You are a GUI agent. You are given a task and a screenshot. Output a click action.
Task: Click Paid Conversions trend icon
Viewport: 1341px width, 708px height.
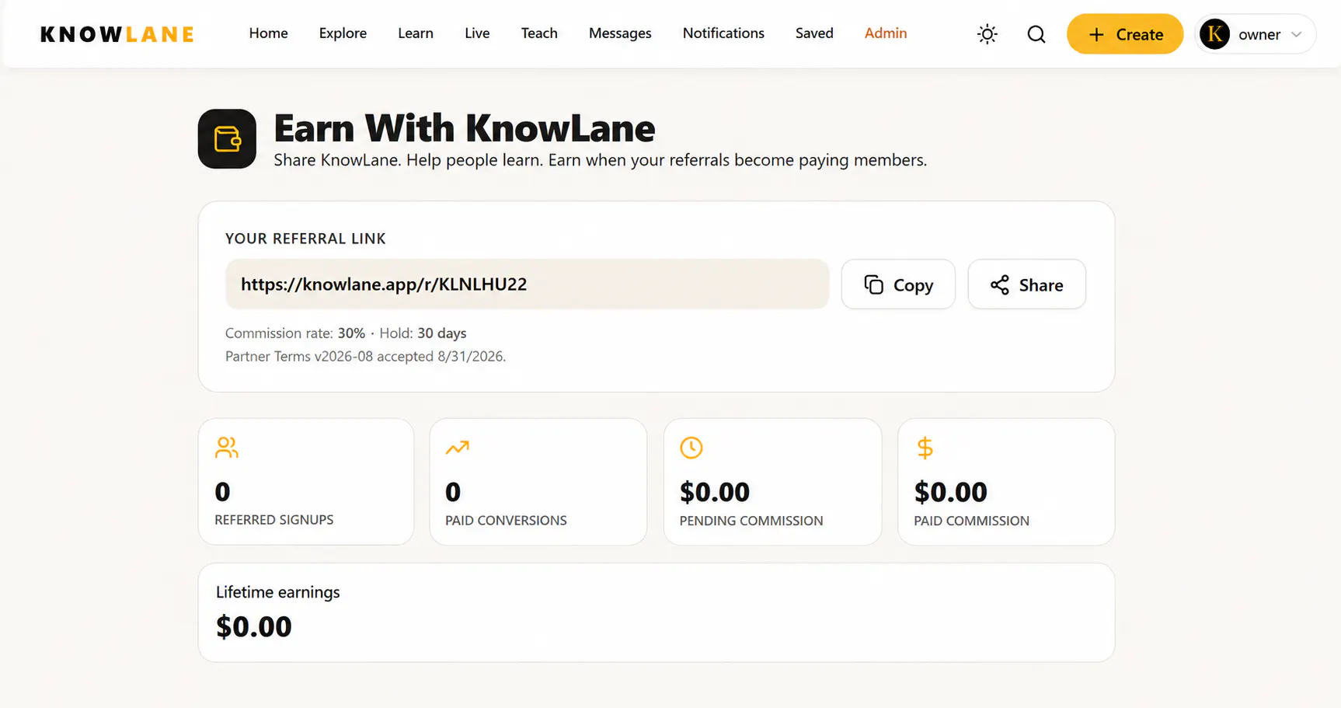[x=458, y=448]
